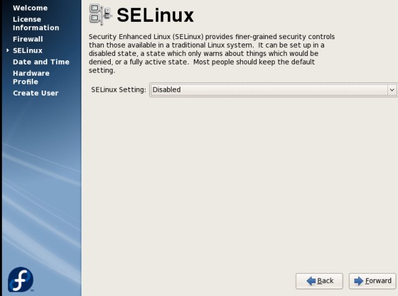This screenshot has height=296, width=398.
Task: Click the large SELinux page heading
Action: click(155, 15)
